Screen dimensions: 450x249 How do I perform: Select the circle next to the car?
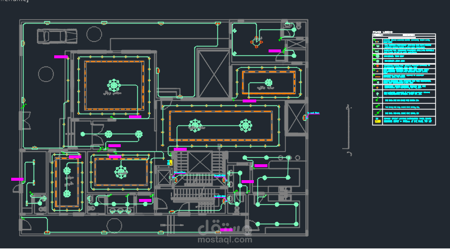coord(94,34)
